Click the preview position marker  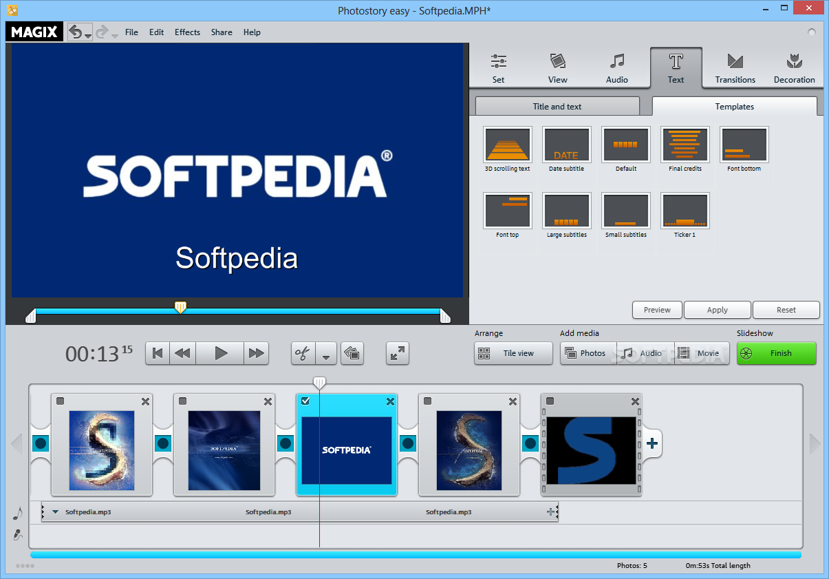click(x=180, y=307)
